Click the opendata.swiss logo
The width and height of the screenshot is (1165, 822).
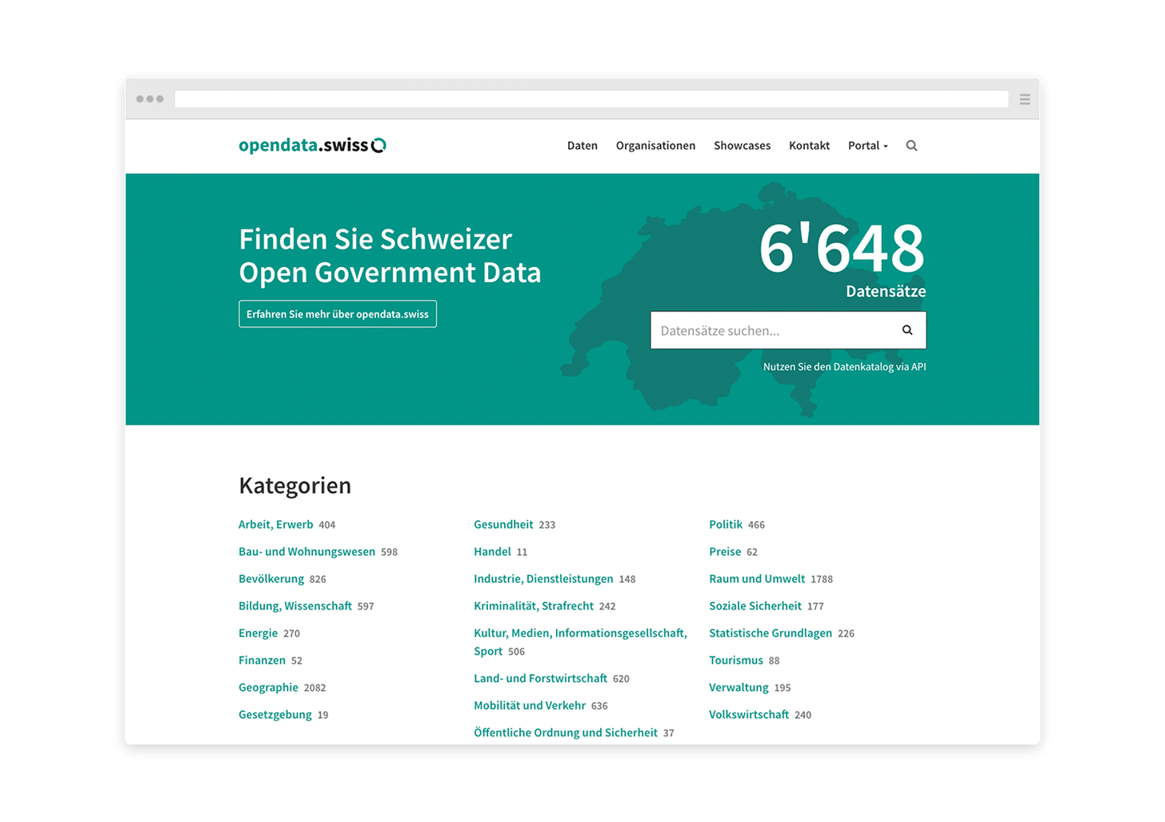tap(312, 146)
